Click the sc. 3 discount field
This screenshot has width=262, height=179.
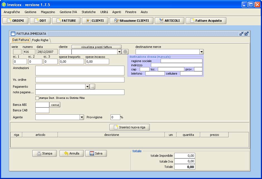pos(51,62)
